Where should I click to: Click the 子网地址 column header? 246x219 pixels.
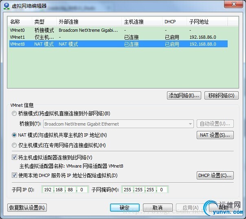pos(207,22)
